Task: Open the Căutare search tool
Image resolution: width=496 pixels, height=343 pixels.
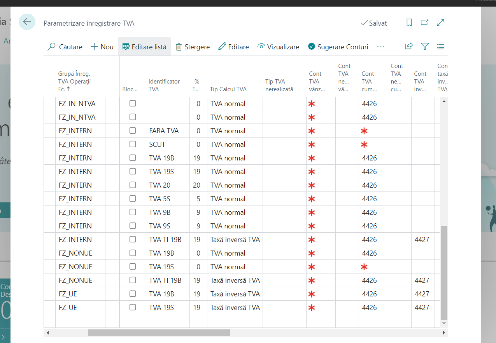Action: click(65, 47)
